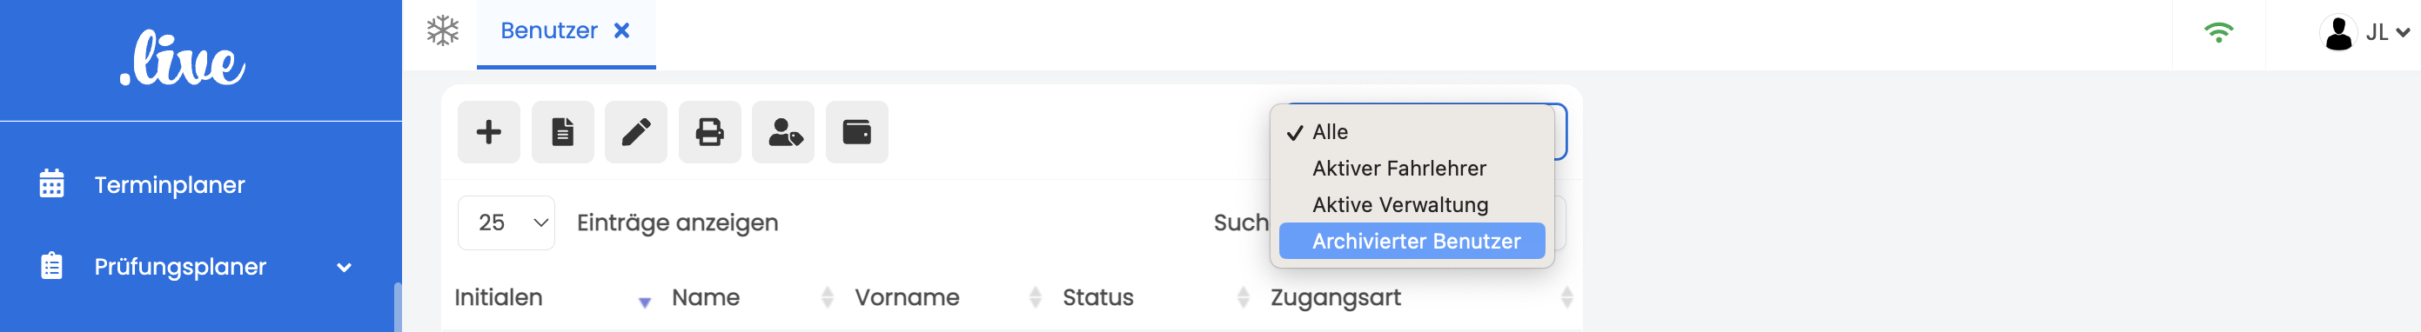Viewport: 2421px width, 332px height.
Task: Close the Benutzer tab
Action: coord(621,31)
